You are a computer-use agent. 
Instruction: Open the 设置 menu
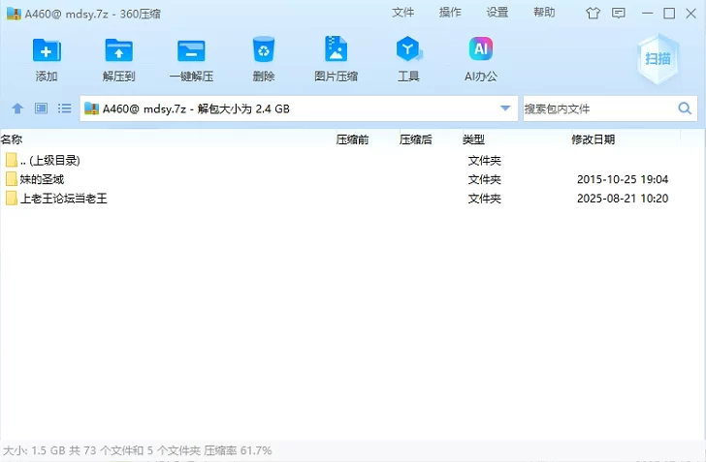(497, 13)
